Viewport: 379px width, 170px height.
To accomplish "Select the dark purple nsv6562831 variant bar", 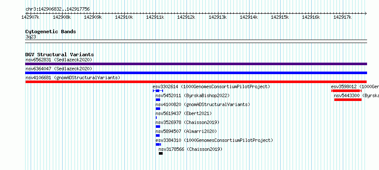I will pos(196,64).
